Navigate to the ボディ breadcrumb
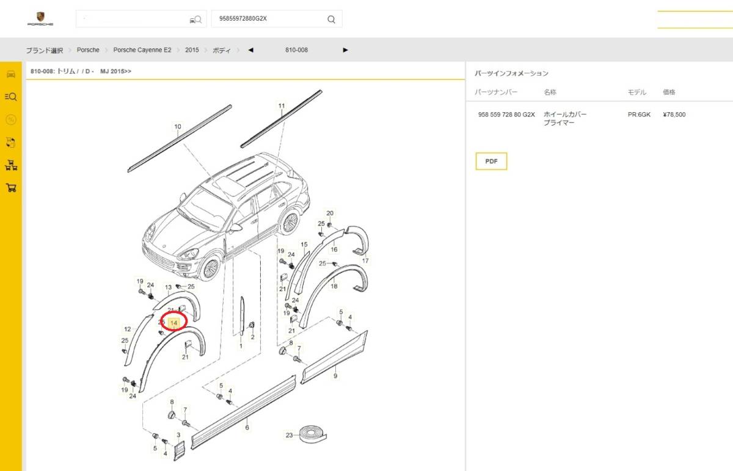733x471 pixels. (x=221, y=50)
